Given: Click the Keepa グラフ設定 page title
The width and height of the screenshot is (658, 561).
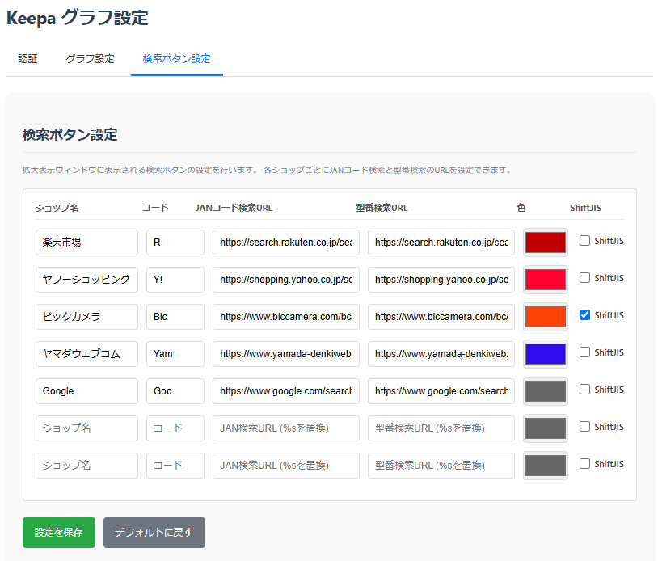Looking at the screenshot, I should click(x=78, y=18).
